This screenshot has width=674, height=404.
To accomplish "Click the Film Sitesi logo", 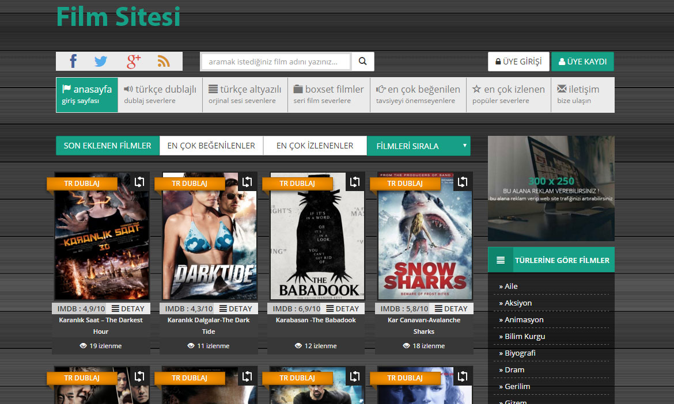I will pos(118,17).
